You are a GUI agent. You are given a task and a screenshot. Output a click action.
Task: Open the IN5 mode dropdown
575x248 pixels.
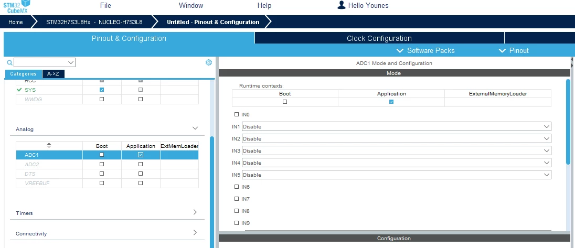(x=397, y=175)
